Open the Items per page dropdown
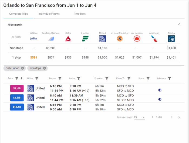The image size is (189, 143). click(140, 117)
